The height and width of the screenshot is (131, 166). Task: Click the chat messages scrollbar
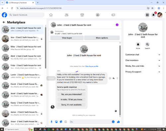120,80
